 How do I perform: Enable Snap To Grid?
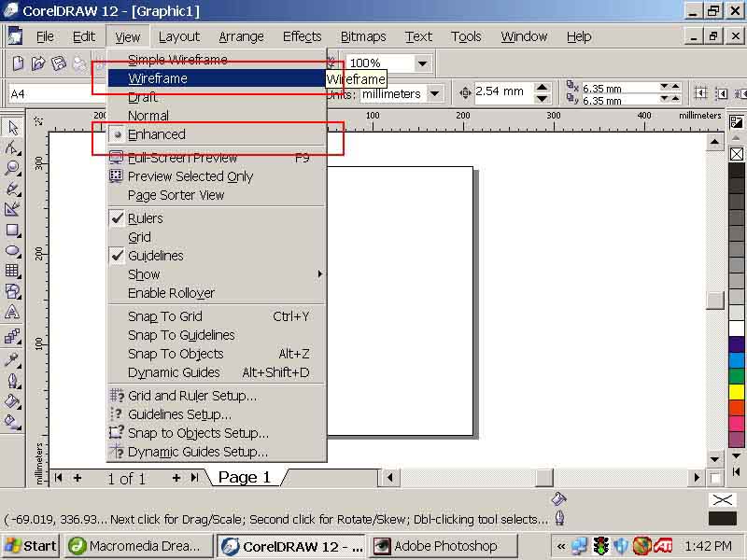[x=218, y=316]
